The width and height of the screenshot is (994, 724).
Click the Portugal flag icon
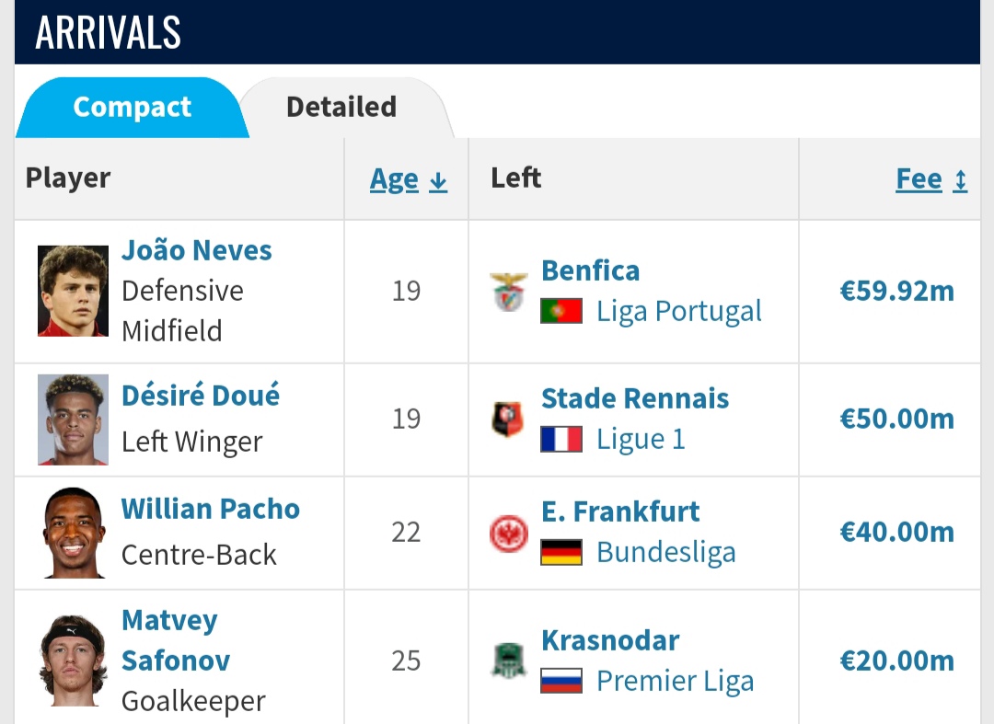click(x=561, y=311)
